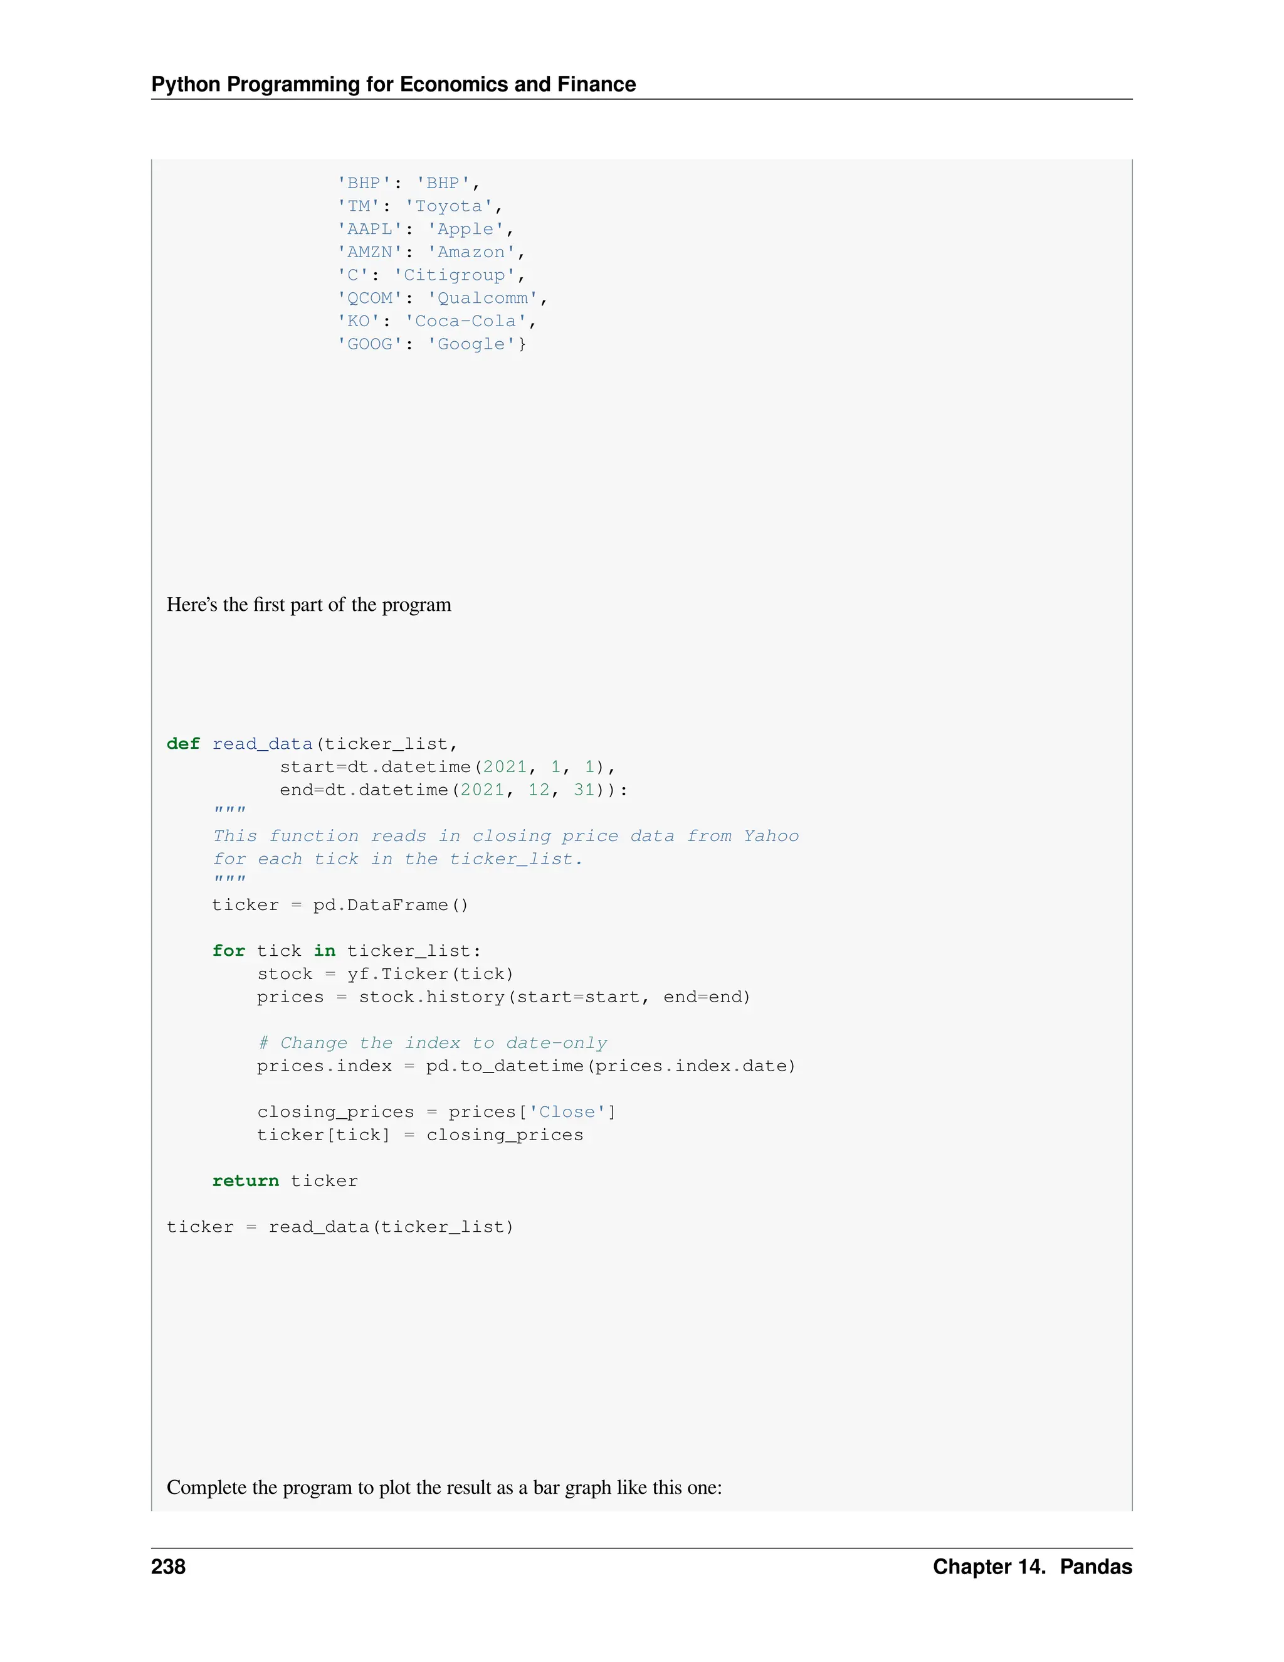Click the sentence 'Complete the program to plot the result'
Image resolution: width=1284 pixels, height=1662 pixels.
[445, 1488]
